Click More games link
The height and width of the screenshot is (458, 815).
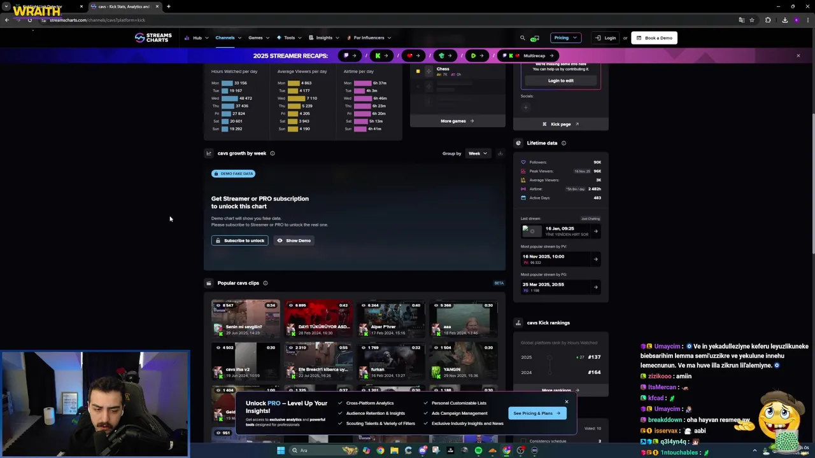tap(457, 121)
